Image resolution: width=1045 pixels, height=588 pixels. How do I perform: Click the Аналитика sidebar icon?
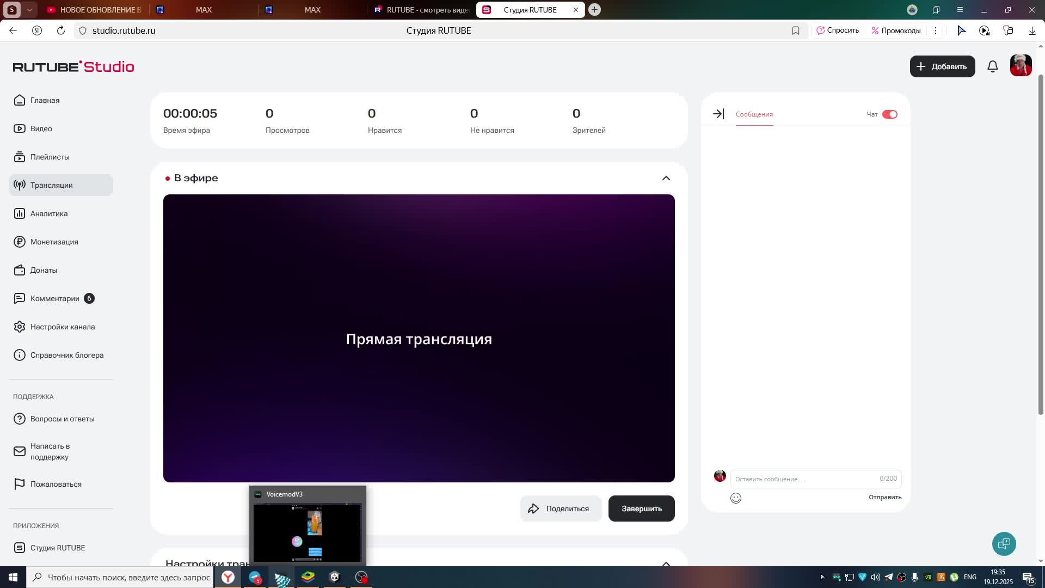20,213
